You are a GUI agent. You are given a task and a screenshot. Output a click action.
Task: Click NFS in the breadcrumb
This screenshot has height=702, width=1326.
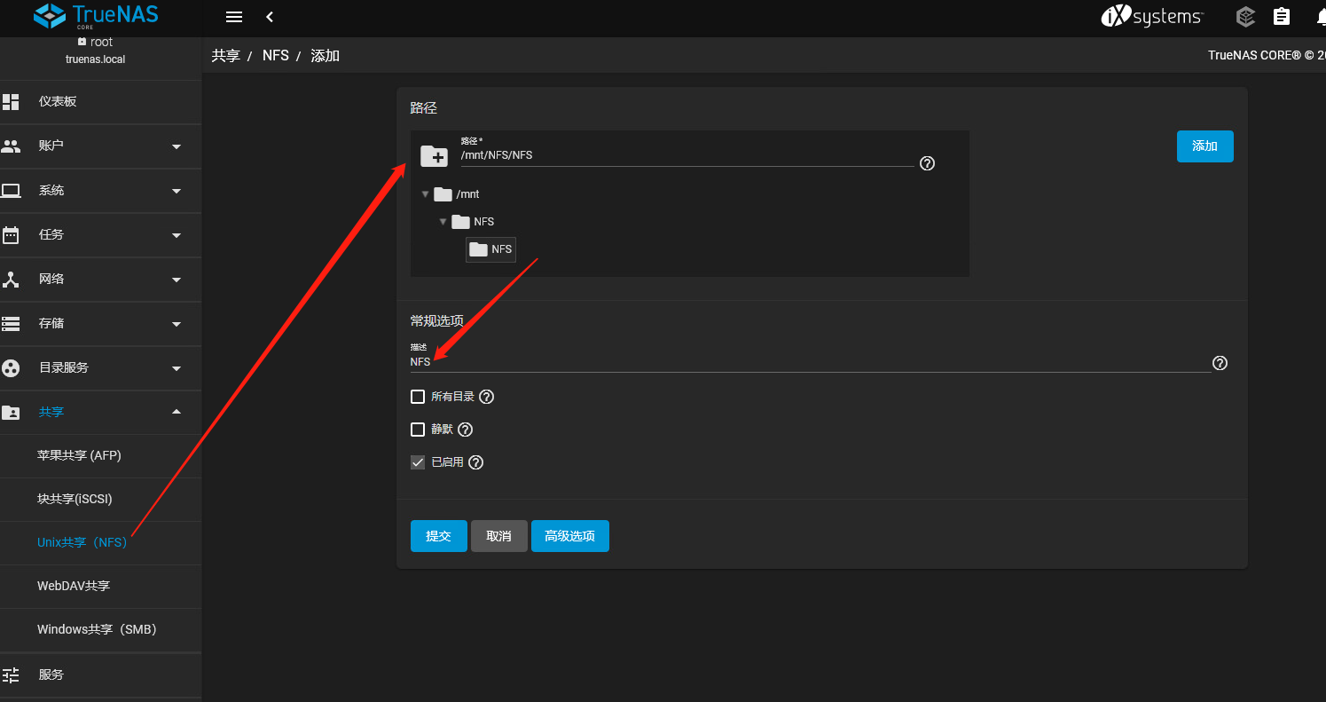pos(276,55)
